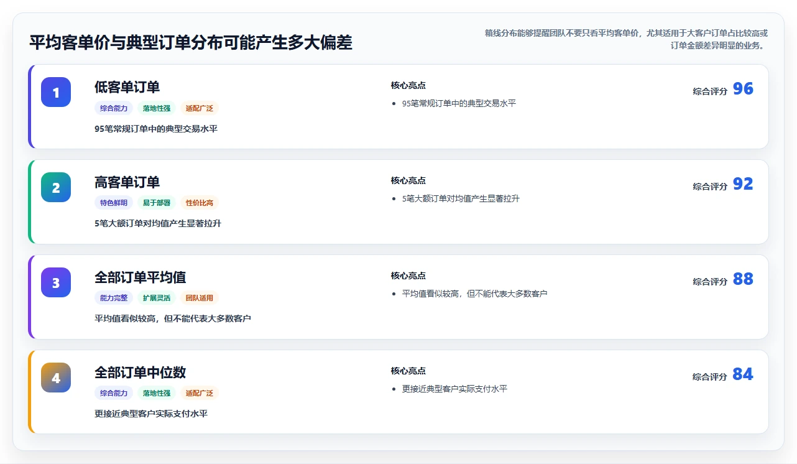797x464 pixels.
Task: Click bullet point 95笔常规订单中的典型交易水平
Action: pyautogui.click(x=459, y=103)
